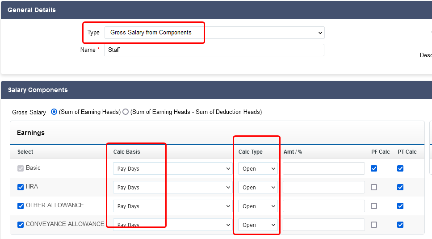Enable PF Calc for CONVEYANCE ALLOWANCE
This screenshot has width=432, height=239.
click(374, 225)
